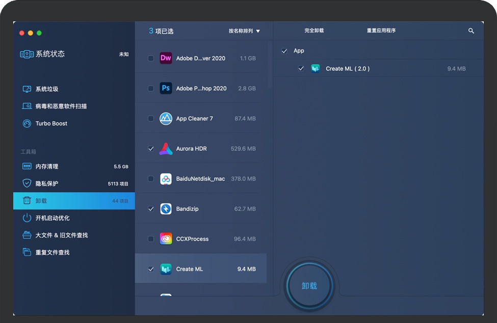Viewport: 497px width, 323px height.
Task: Click the 5.5 GB memory value
Action: 121,167
